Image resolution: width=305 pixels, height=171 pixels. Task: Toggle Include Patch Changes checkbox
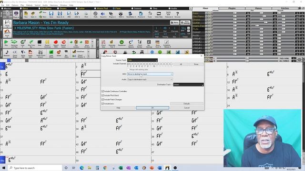[103, 99]
